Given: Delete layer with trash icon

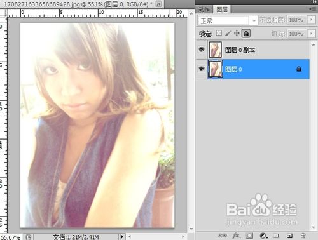Looking at the screenshot, I should pos(303,236).
